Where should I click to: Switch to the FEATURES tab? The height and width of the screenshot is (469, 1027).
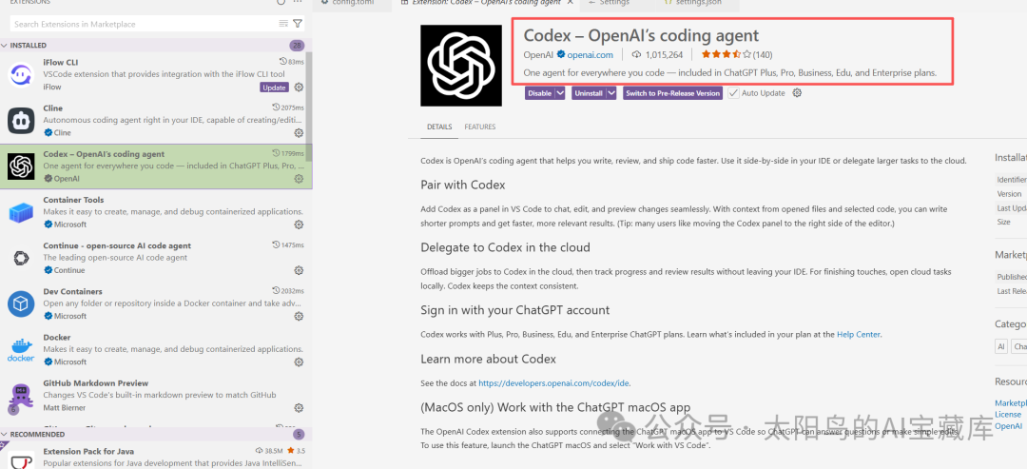[480, 127]
